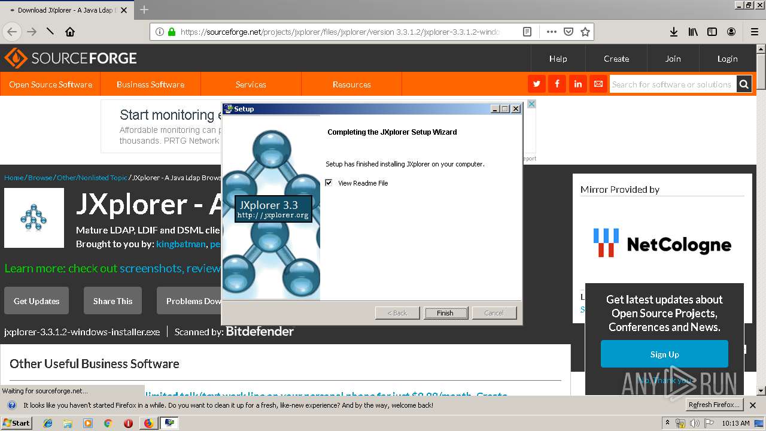This screenshot has height=431, width=766.
Task: Click the Refresh Firefox button
Action: click(714, 405)
